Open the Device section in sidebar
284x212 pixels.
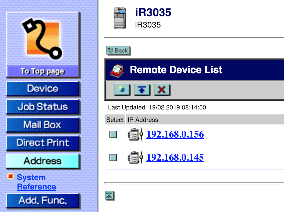[43, 89]
